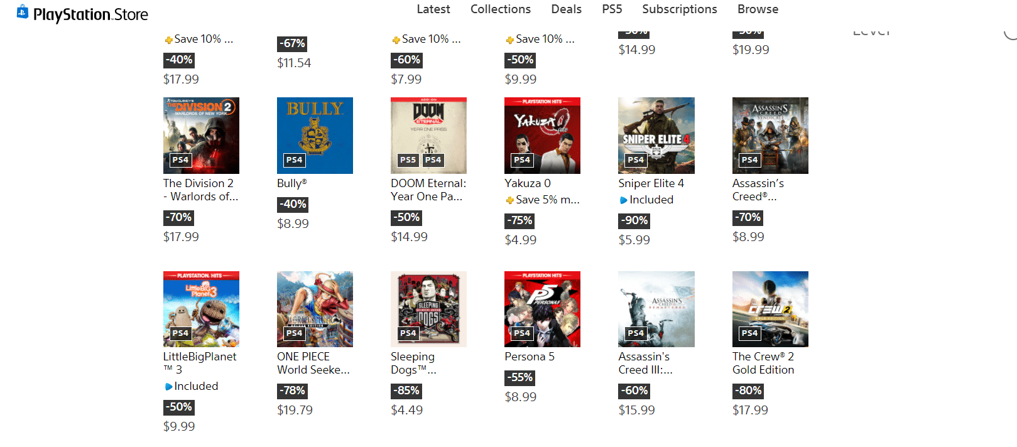Click the PS4 badge on Persona 5 cover
This screenshot has height=447, width=1017.
point(522,333)
